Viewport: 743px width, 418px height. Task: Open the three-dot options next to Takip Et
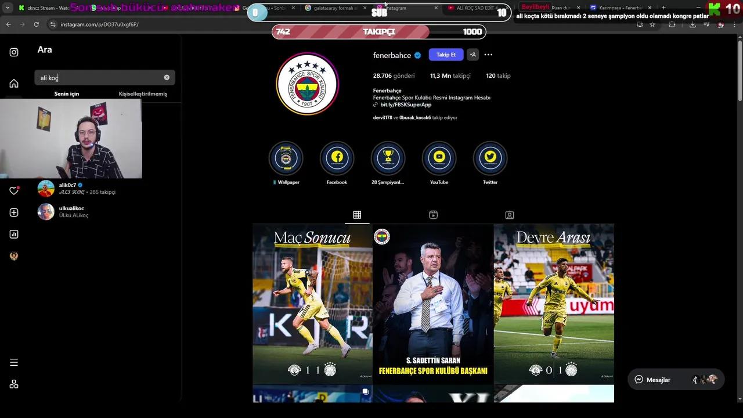tap(488, 55)
